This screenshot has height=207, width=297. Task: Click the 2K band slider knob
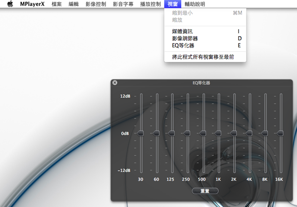point(234,133)
